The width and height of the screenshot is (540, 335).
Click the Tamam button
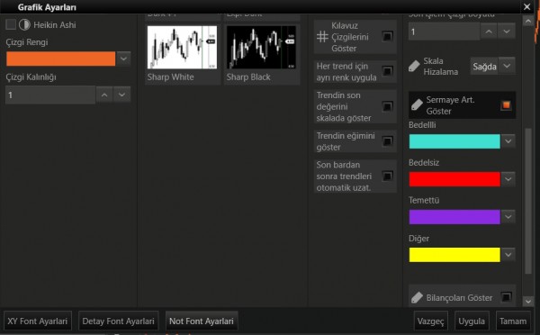513,321
